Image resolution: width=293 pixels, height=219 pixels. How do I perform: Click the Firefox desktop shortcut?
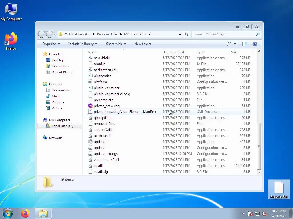11,41
